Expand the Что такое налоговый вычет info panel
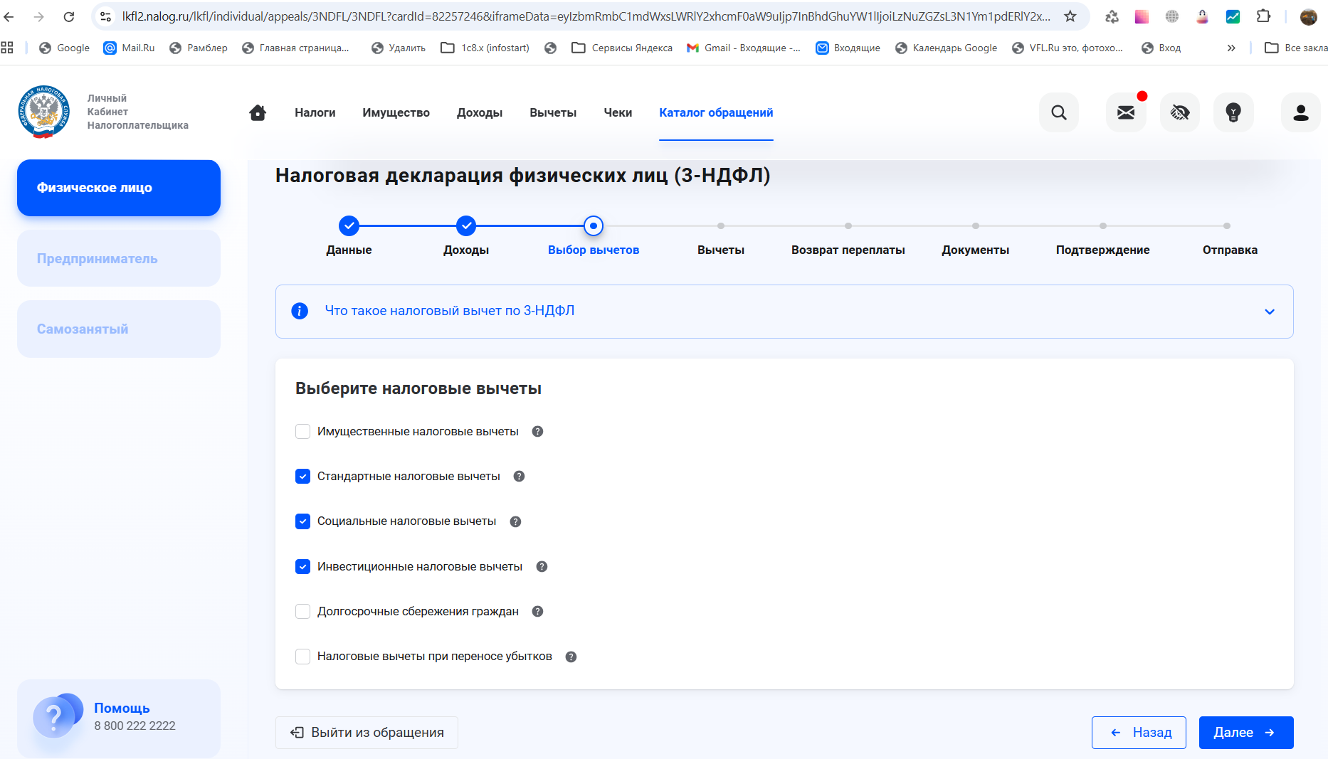 tap(1269, 312)
